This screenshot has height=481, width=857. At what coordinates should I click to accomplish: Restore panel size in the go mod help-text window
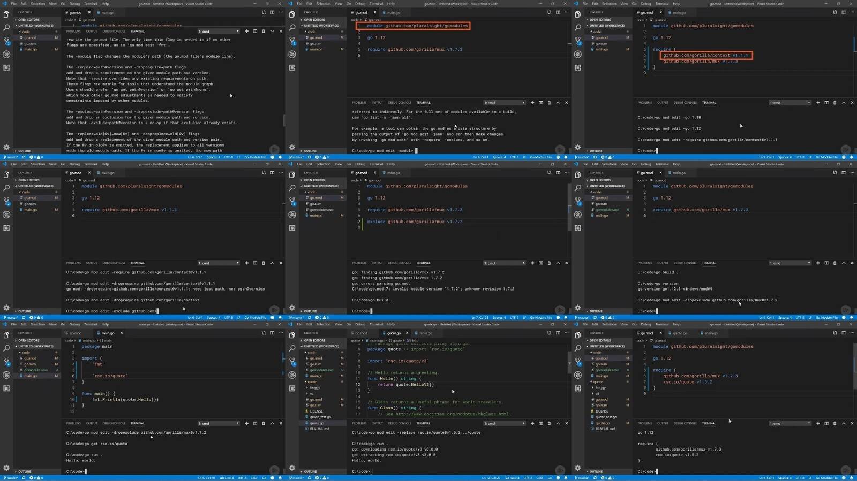click(272, 31)
